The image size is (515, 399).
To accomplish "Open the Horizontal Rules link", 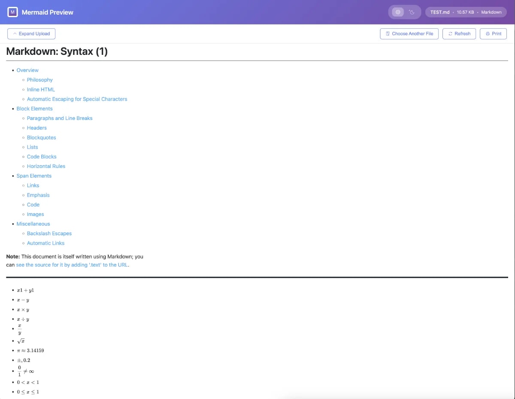I will tap(46, 166).
